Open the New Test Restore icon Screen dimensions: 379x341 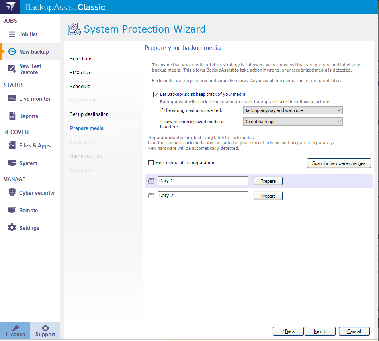(x=12, y=69)
